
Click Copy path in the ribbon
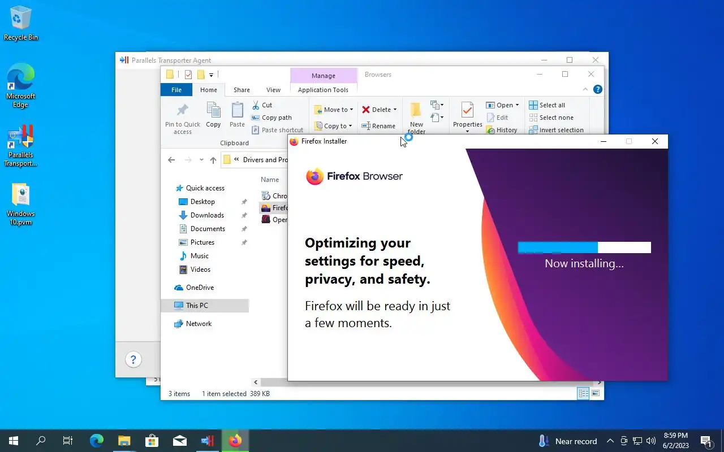click(271, 118)
